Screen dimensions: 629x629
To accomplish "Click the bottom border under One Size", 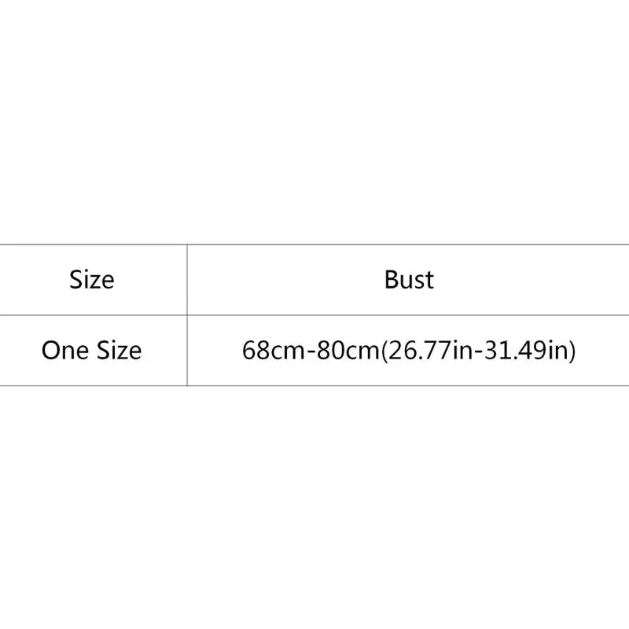I will pos(92,385).
